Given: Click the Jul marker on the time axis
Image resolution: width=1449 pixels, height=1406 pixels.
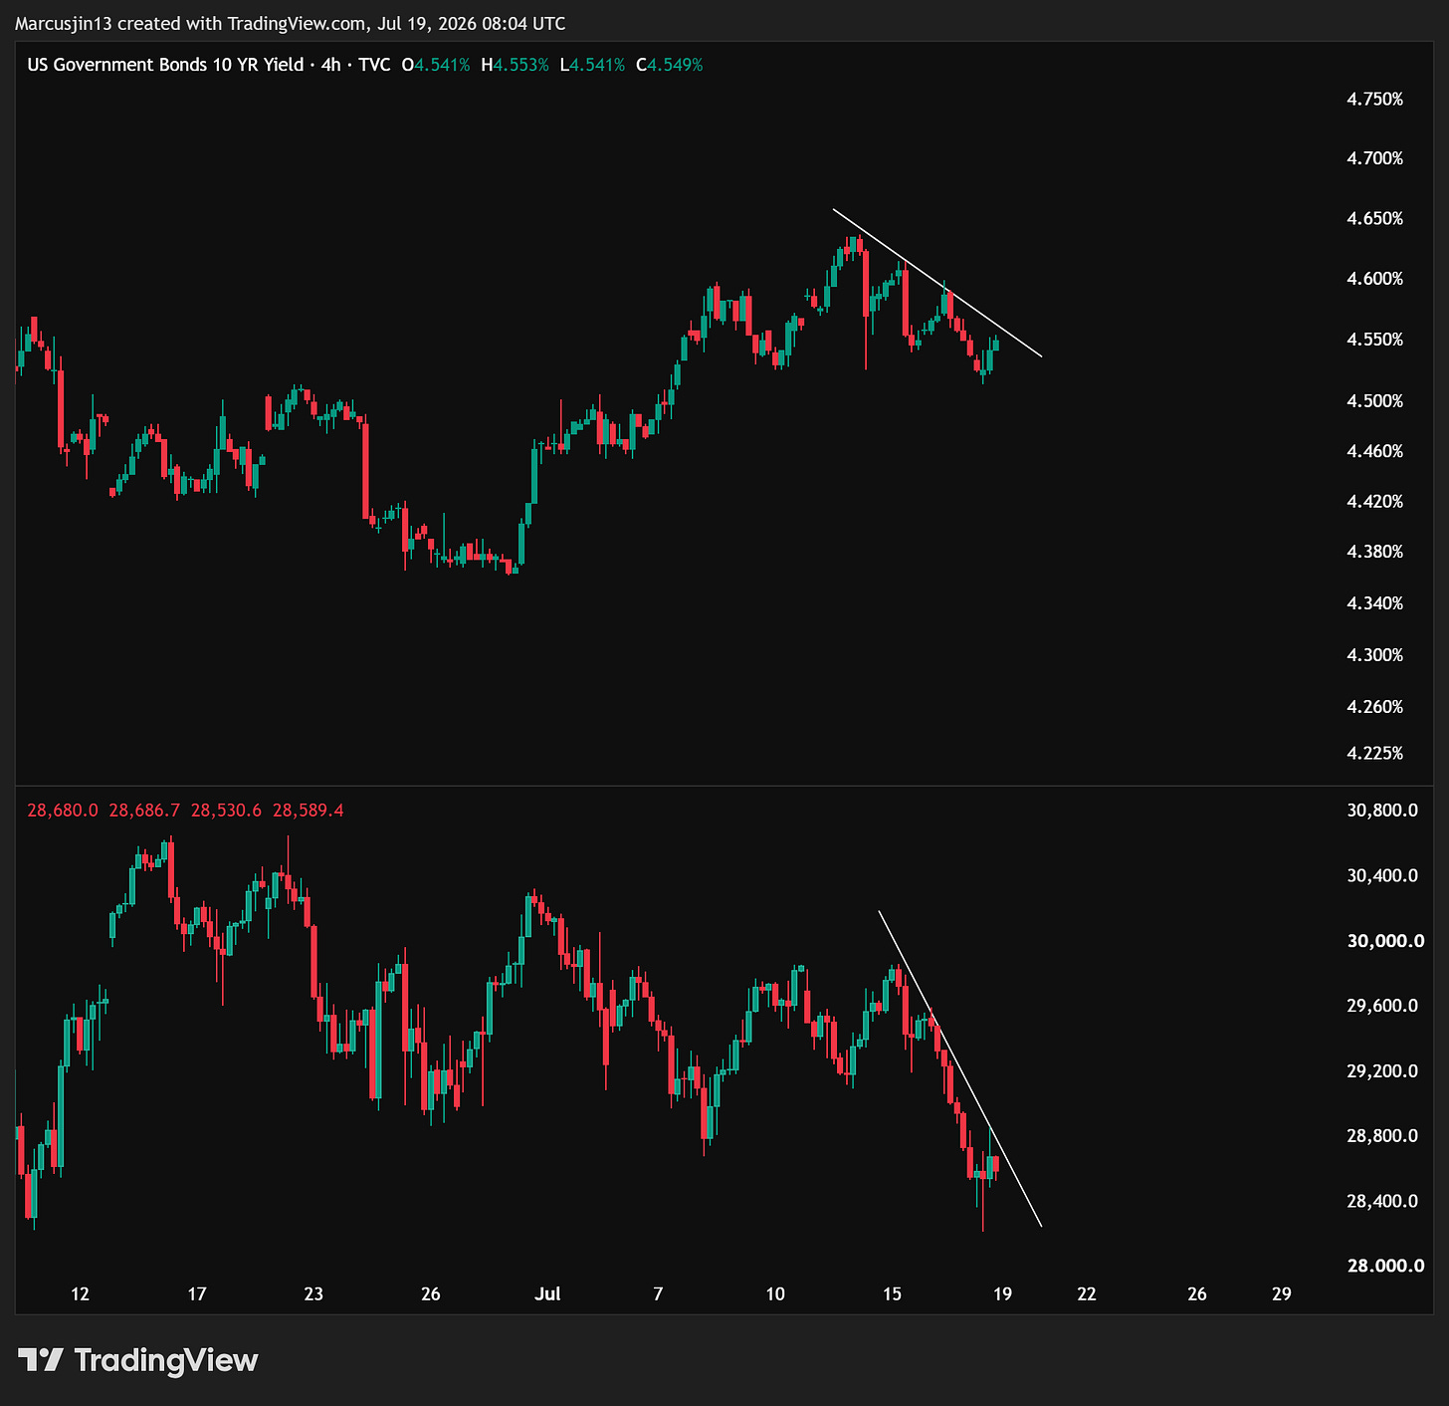Looking at the screenshot, I should click(x=547, y=1293).
